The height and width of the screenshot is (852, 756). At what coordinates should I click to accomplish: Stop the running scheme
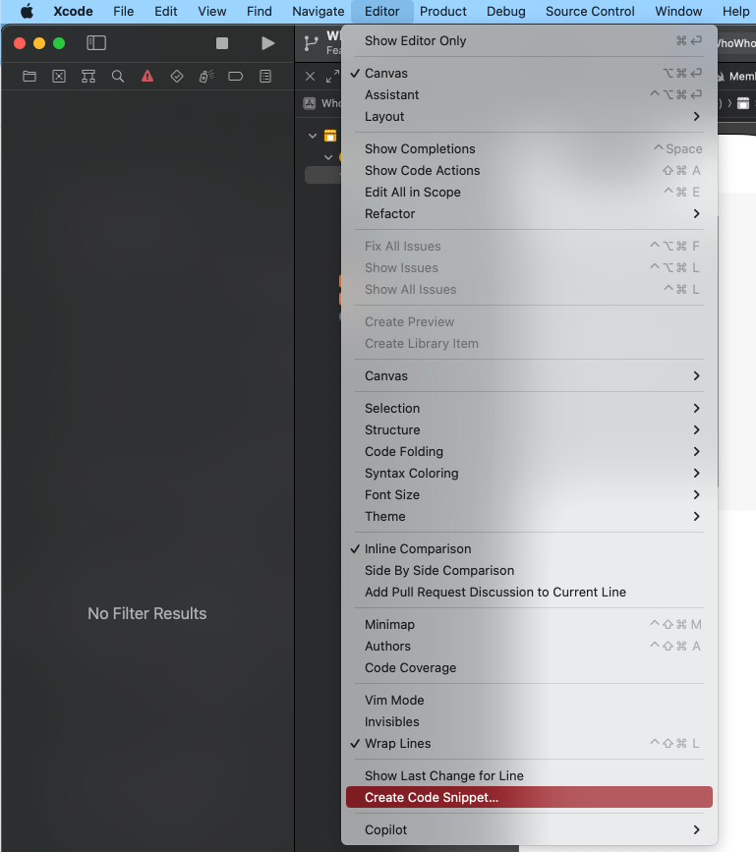click(222, 43)
